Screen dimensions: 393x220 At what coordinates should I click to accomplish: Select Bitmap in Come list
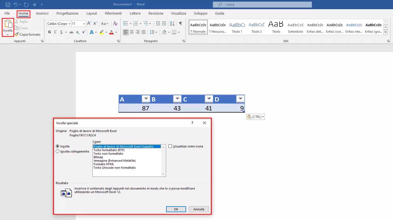click(x=98, y=157)
